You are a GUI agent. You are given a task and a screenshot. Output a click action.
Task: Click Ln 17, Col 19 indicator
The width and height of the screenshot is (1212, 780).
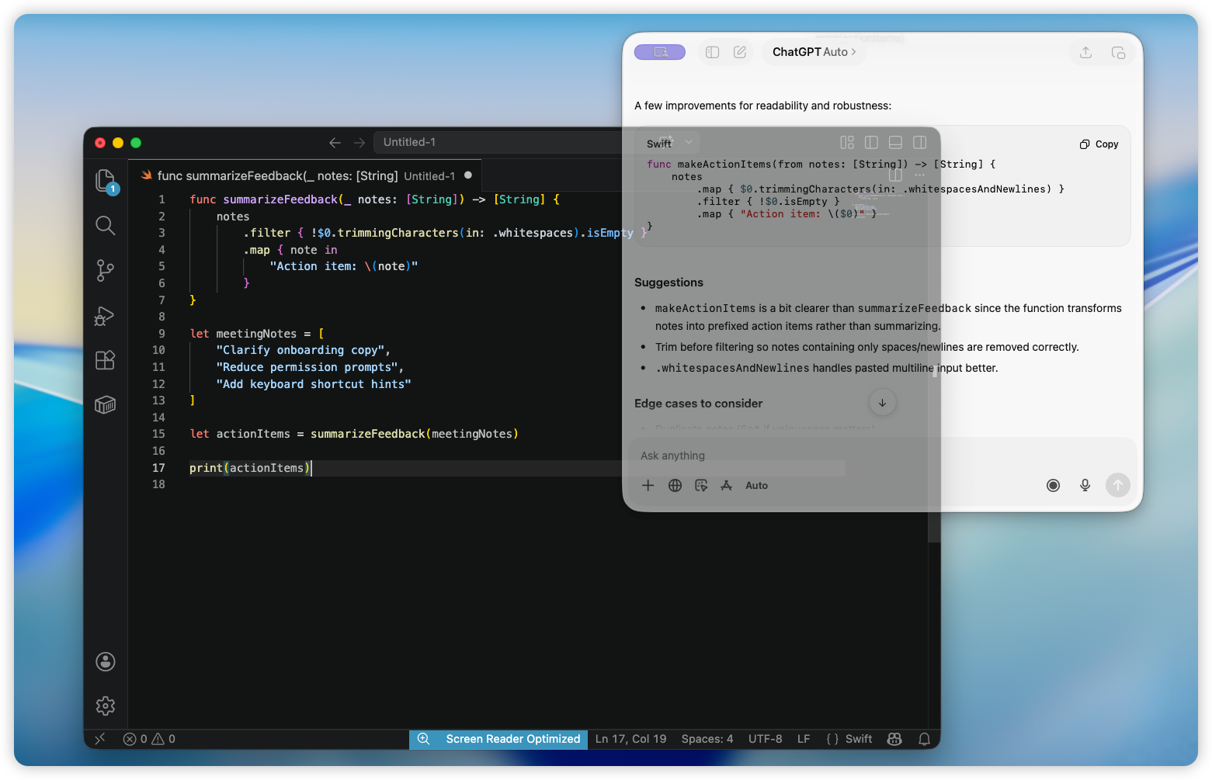[630, 739]
